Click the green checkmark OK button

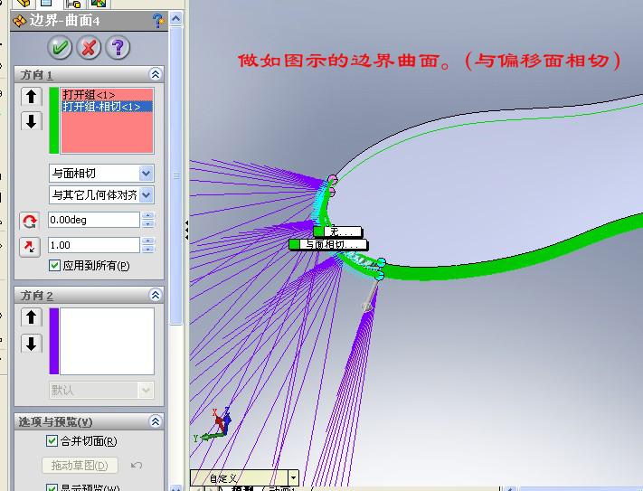coord(60,48)
